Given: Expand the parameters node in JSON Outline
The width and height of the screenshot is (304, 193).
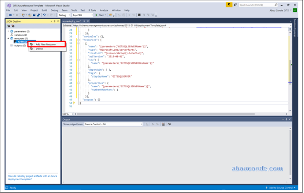Looking at the screenshot, I should 8,31.
